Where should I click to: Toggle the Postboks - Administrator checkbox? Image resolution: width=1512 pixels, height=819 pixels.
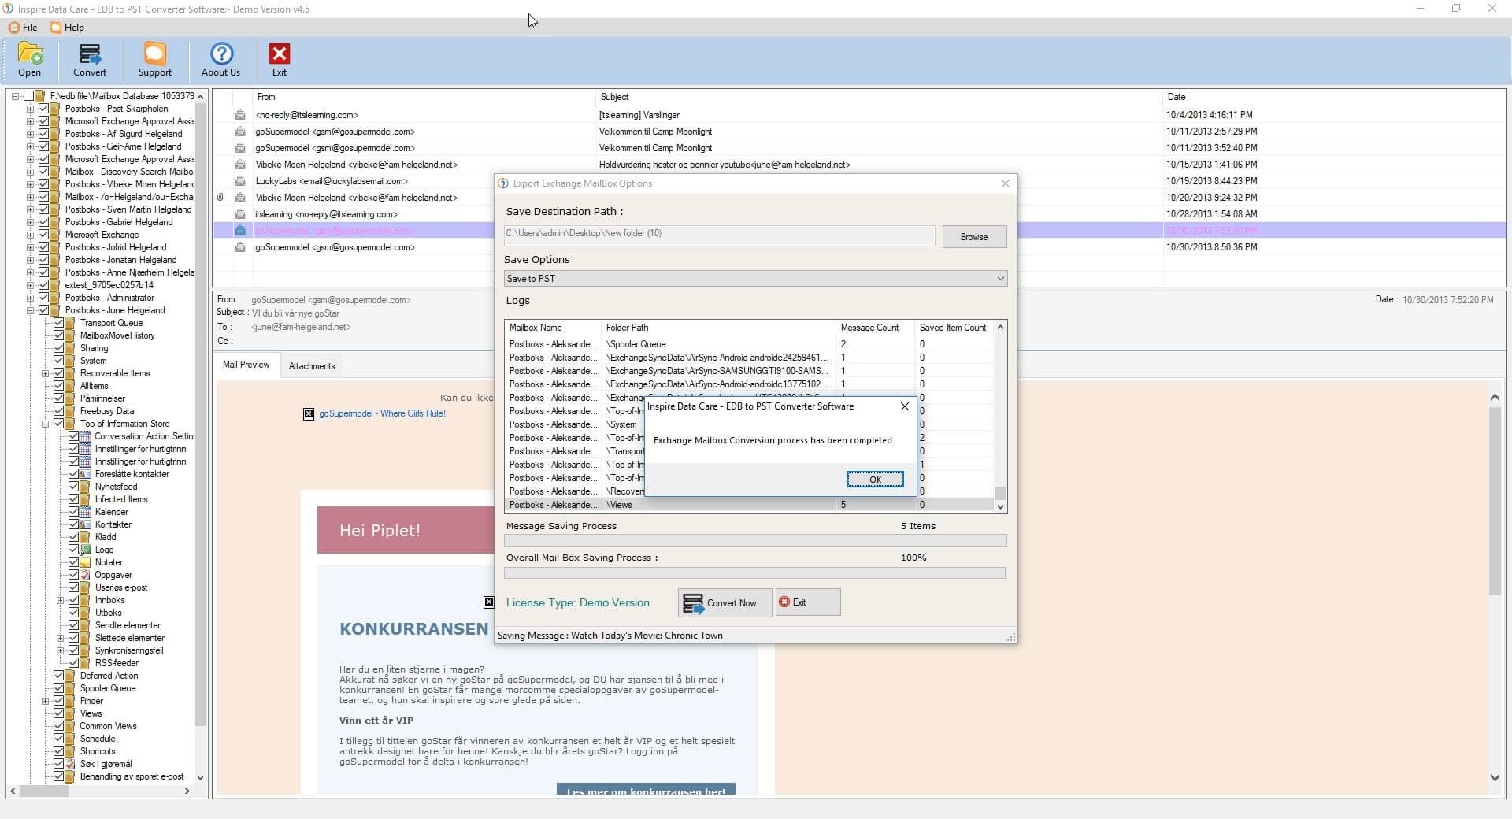[43, 298]
